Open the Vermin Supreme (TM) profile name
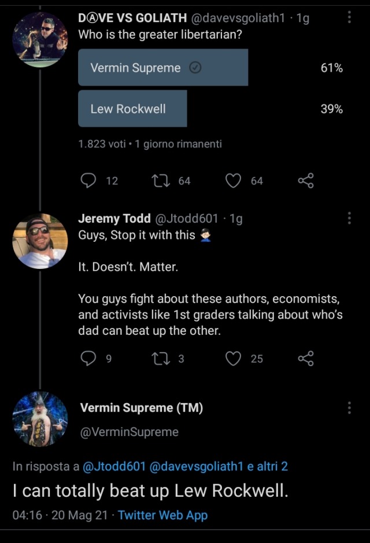The height and width of the screenshot is (543, 370). tap(141, 408)
